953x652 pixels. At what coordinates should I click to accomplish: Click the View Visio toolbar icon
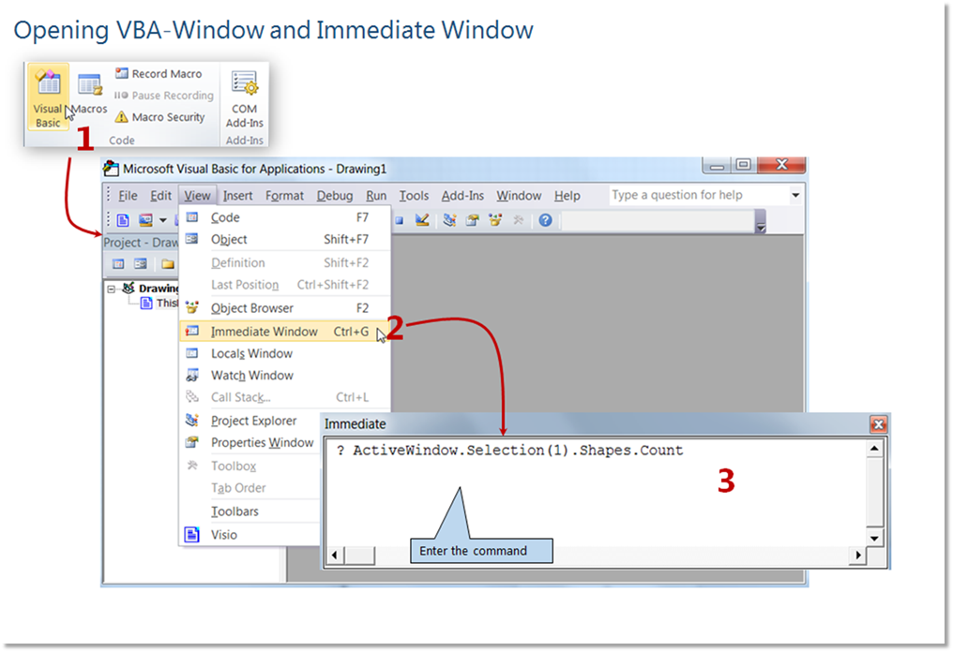[123, 220]
